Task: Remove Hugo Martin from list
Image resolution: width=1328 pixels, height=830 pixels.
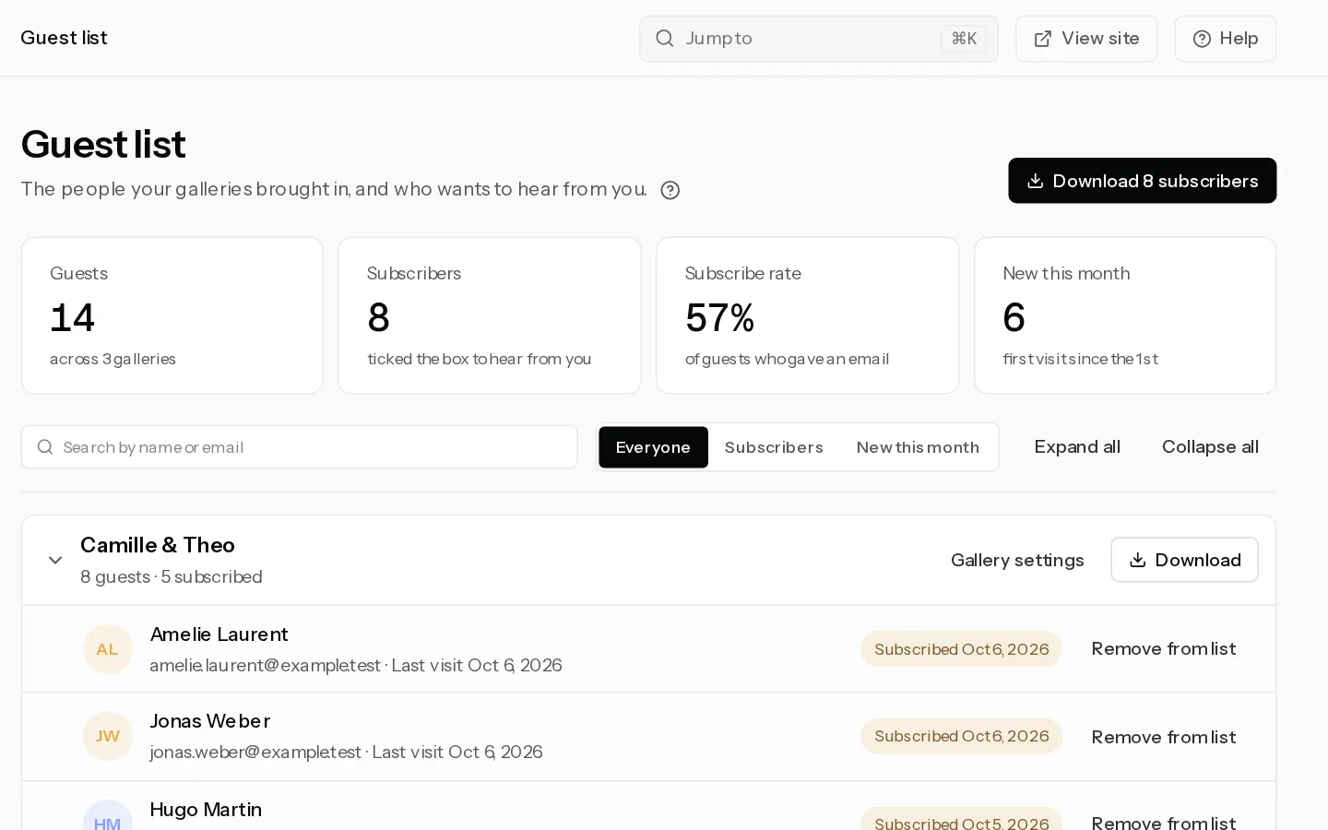Action: point(1164,822)
